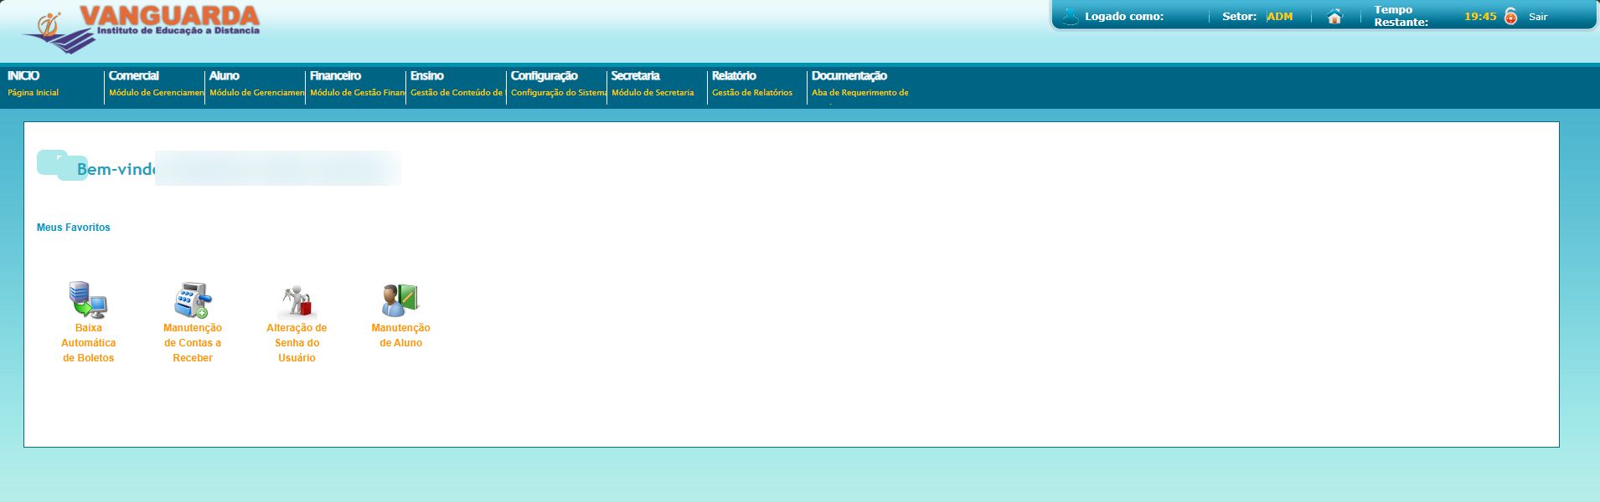Screen dimensions: 1600x502
Task: Open the Comercial menu
Action: [x=134, y=75]
